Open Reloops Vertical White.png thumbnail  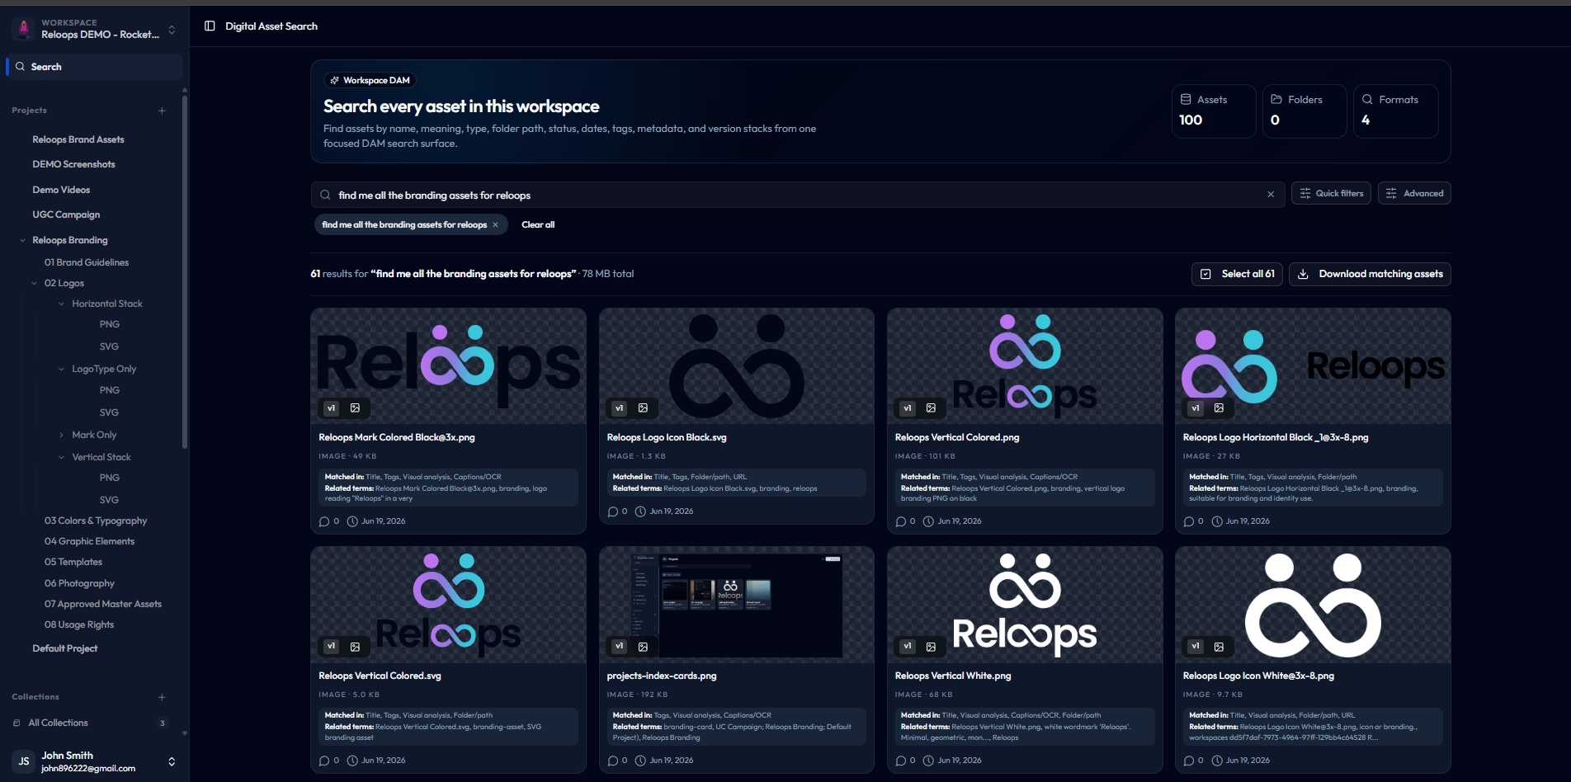click(x=1025, y=605)
